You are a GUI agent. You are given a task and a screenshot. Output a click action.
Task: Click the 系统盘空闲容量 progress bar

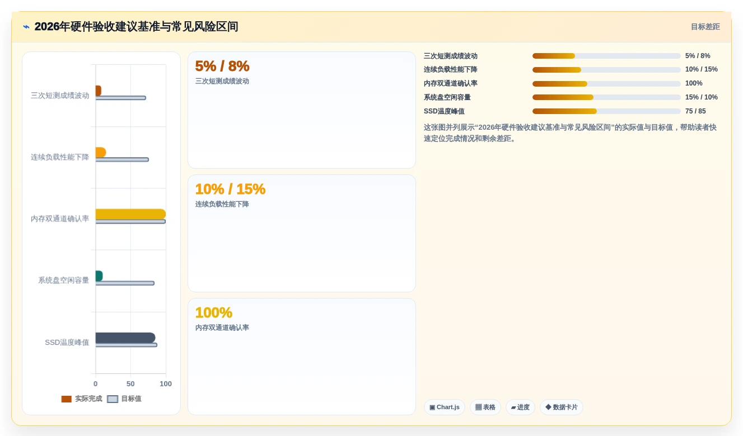pos(606,97)
